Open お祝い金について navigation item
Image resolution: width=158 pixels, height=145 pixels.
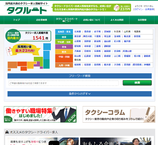(92, 20)
